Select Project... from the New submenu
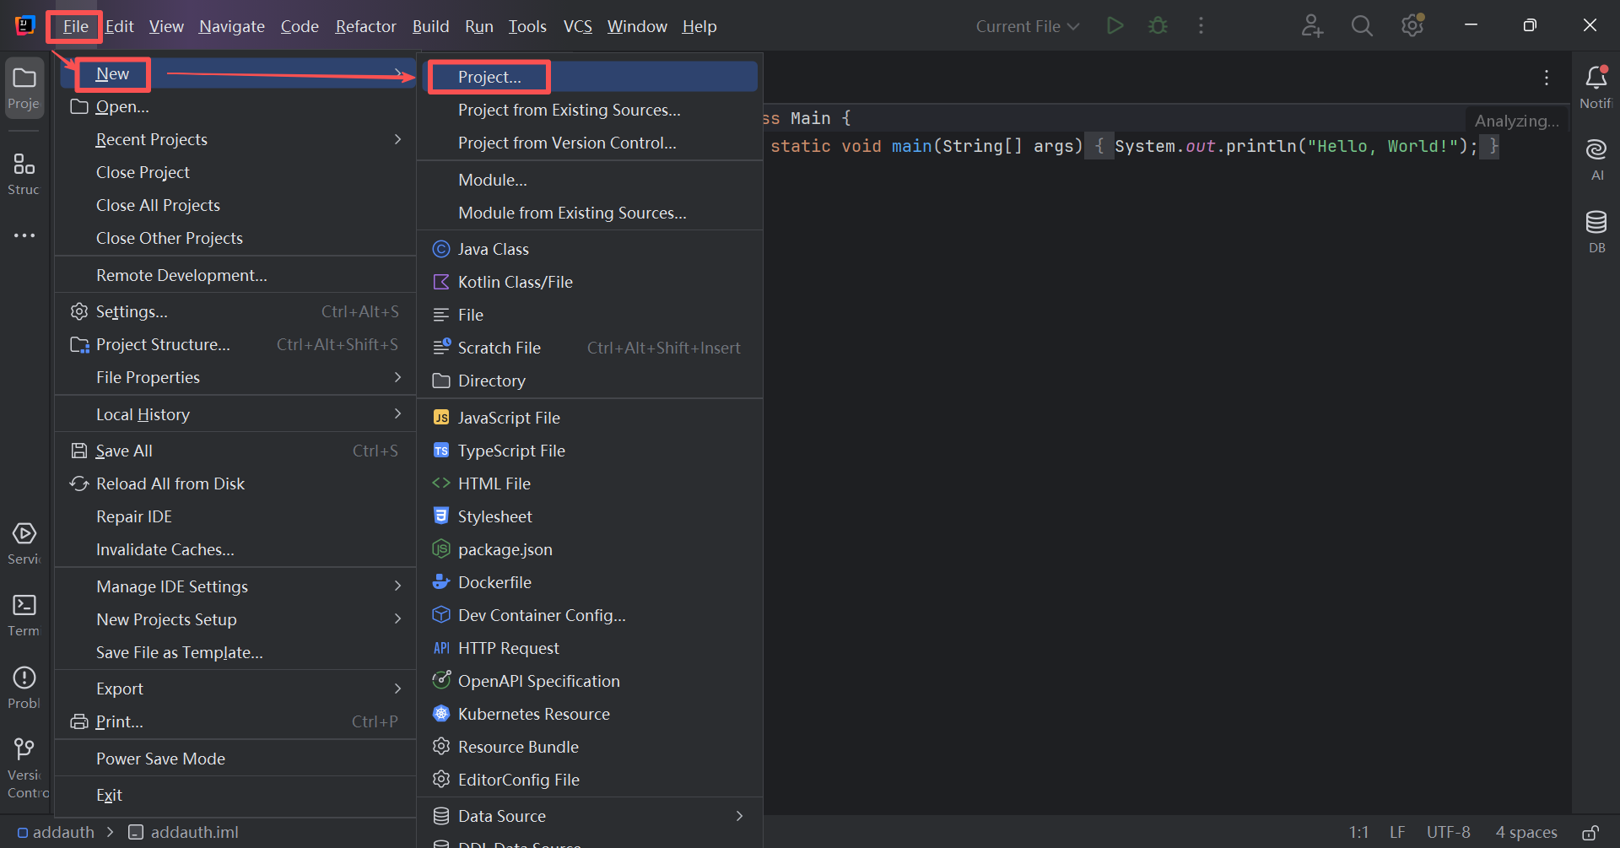 coord(489,77)
